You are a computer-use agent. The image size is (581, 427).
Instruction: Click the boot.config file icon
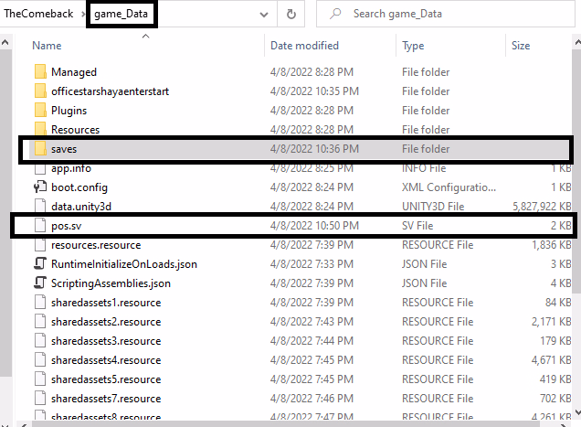(40, 187)
